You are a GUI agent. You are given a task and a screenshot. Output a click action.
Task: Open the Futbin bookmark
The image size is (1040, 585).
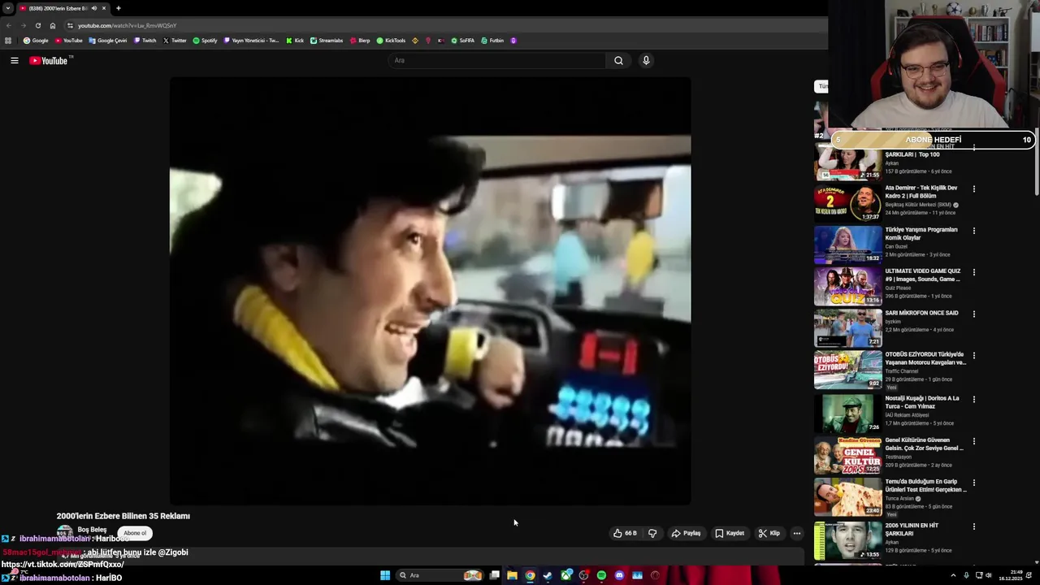pos(492,41)
